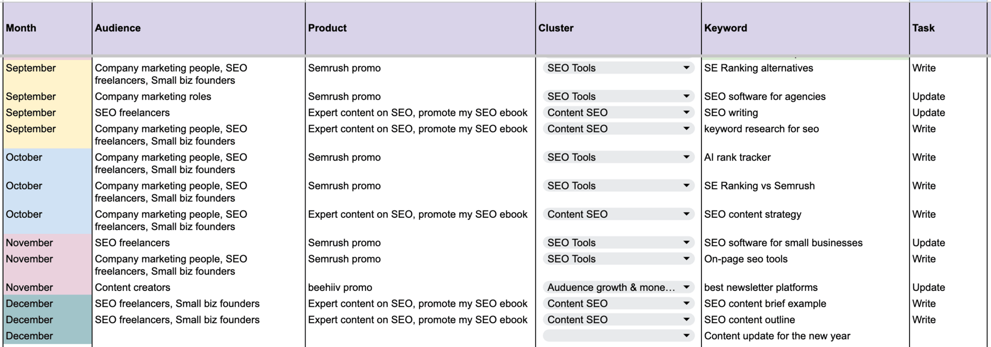Select the Task column header cell

[x=948, y=28]
